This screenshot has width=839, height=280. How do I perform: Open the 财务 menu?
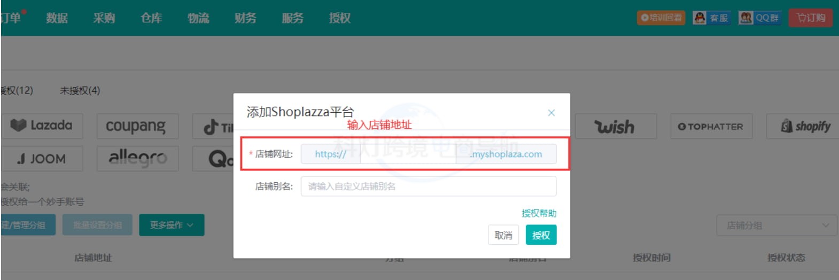click(x=245, y=18)
